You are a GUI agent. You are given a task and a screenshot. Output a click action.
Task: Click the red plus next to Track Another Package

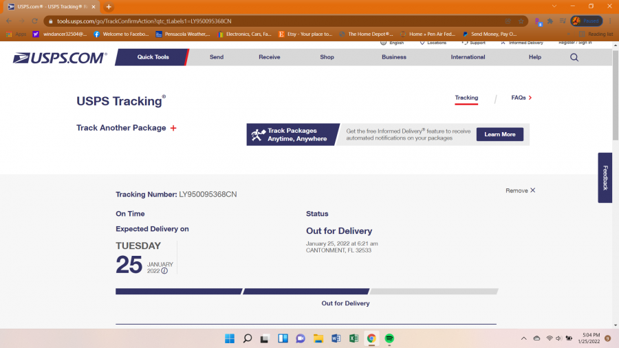coord(173,129)
